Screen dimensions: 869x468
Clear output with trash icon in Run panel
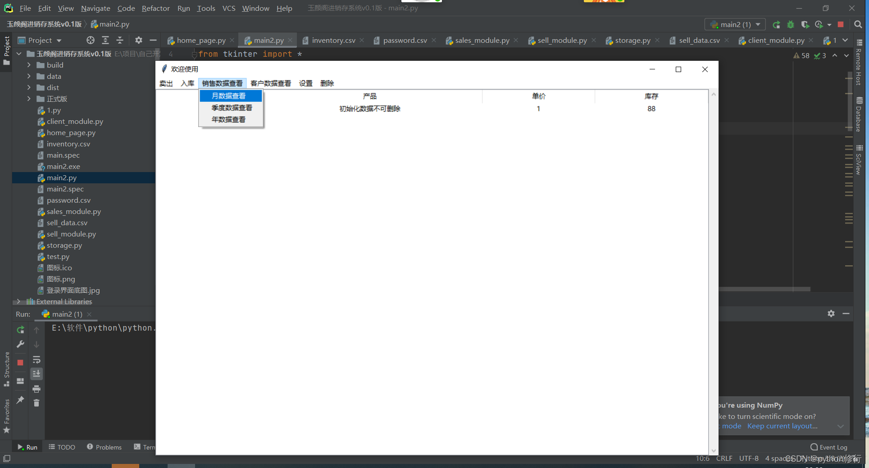36,403
